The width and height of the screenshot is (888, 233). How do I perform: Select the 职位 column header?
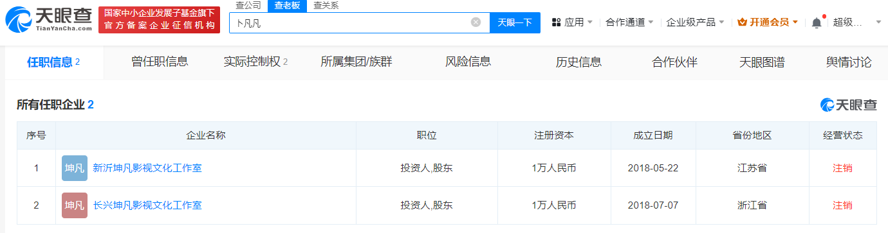click(427, 135)
